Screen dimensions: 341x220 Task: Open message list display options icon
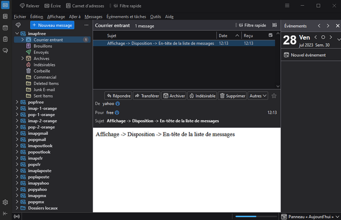(275, 25)
